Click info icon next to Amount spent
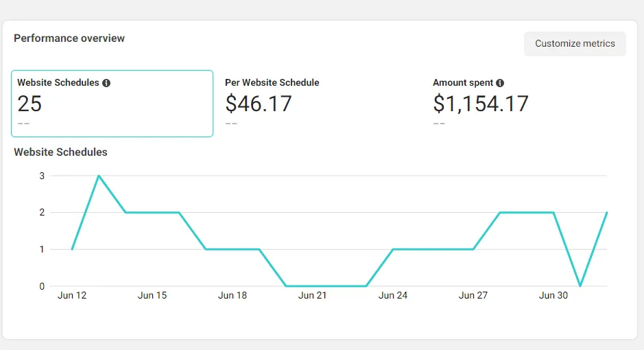Screen dimensions: 644x350 click(x=500, y=83)
